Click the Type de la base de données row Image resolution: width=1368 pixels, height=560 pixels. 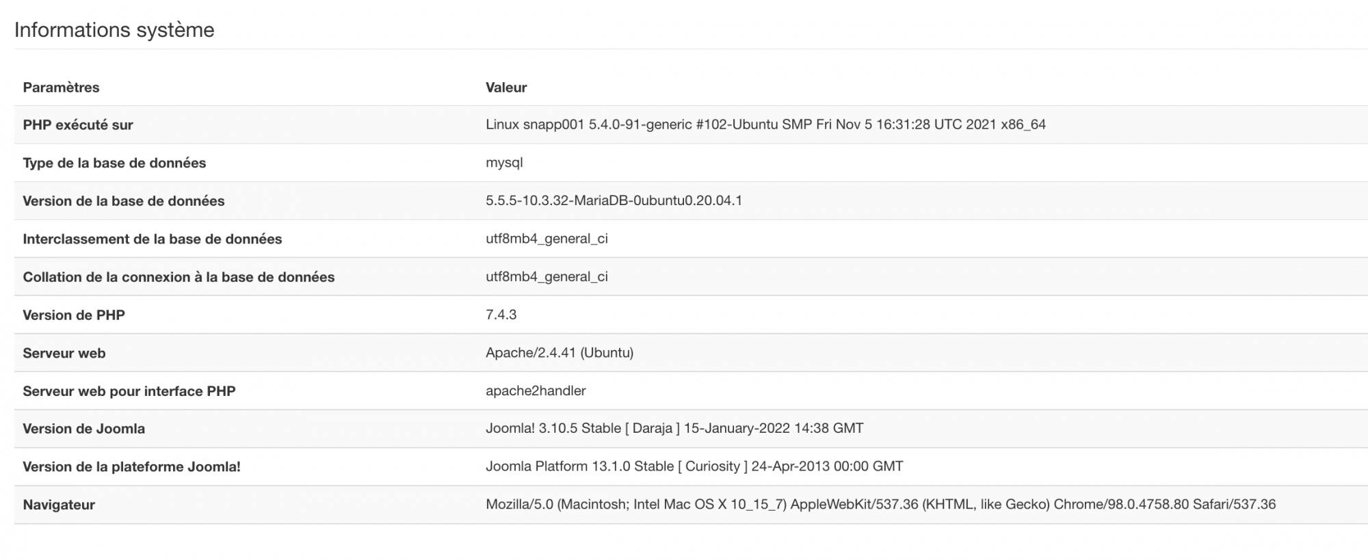pos(691,163)
